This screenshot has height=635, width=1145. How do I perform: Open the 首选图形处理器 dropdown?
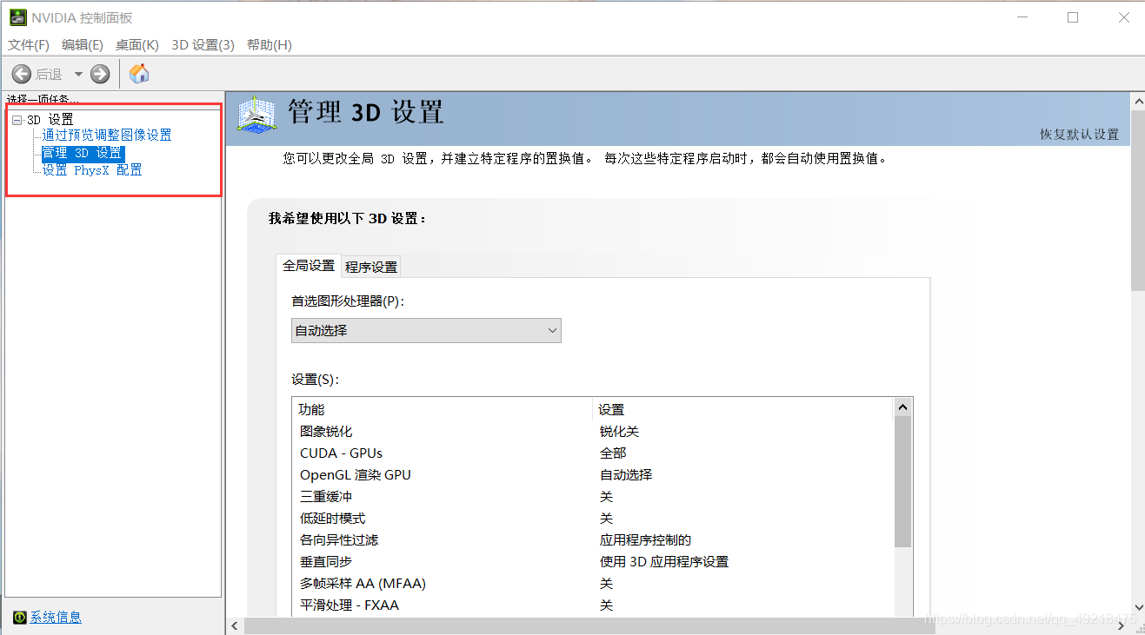(426, 330)
